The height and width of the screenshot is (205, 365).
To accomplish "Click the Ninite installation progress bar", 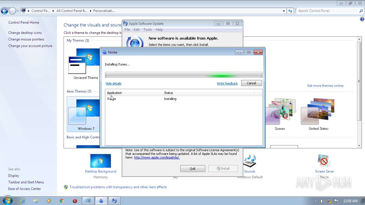I will click(x=184, y=75).
